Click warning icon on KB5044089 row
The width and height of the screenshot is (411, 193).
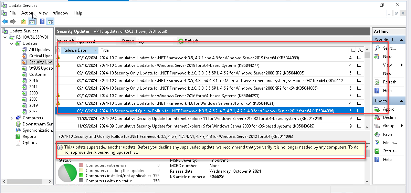tap(58, 58)
